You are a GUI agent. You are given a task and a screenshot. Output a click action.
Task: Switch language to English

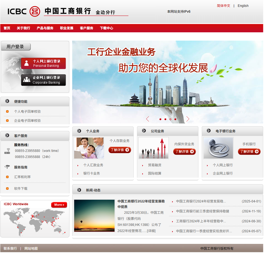click(243, 6)
